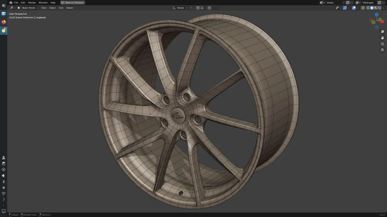Image resolution: width=387 pixels, height=217 pixels.
Task: Click the User Perspective label
Action: point(18,14)
